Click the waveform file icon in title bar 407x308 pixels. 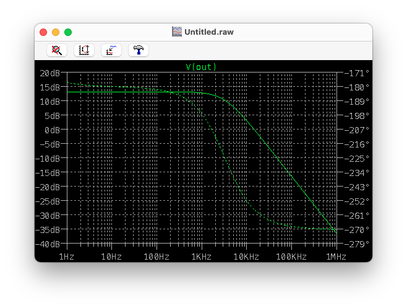coord(177,32)
